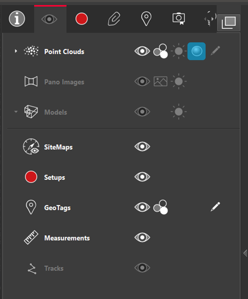Adjust Point Clouds brightness sun icon
The image size is (248, 299).
pyautogui.click(x=178, y=51)
